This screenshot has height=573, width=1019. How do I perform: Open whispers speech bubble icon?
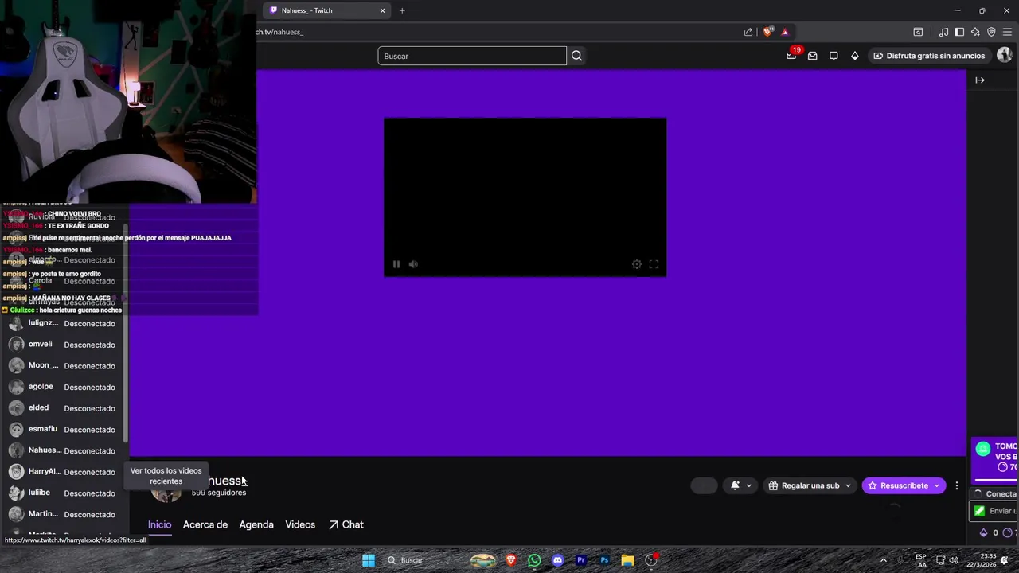[x=834, y=56]
